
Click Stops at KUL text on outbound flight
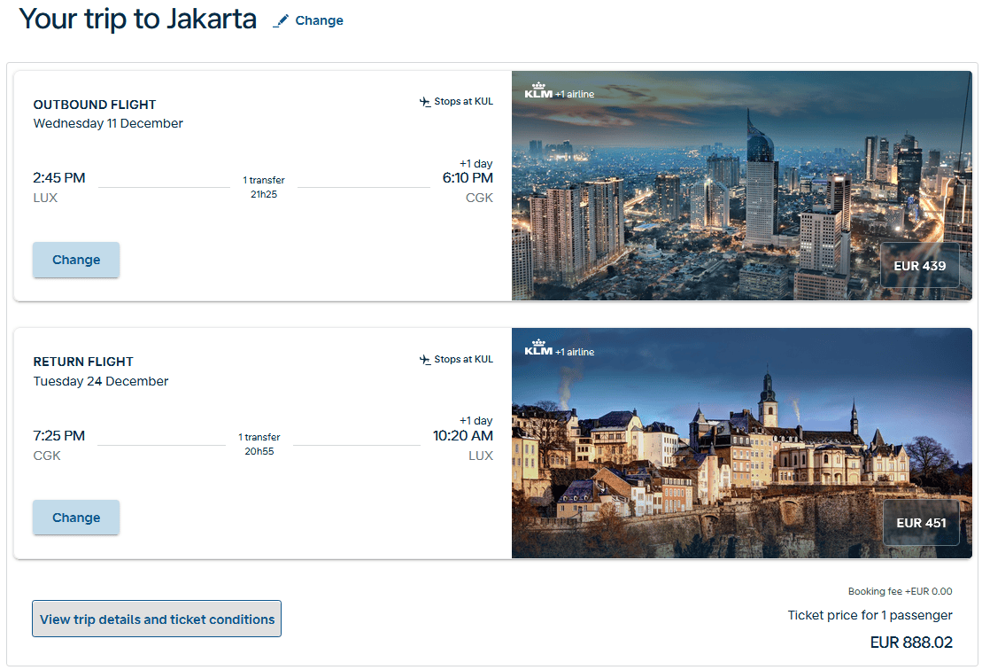pos(463,102)
